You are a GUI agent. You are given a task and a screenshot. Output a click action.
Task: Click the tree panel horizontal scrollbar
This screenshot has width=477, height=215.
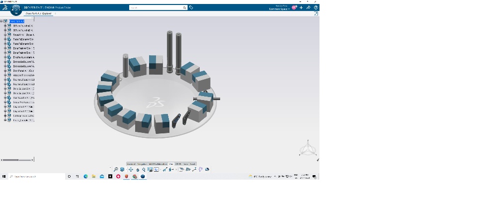[17, 160]
